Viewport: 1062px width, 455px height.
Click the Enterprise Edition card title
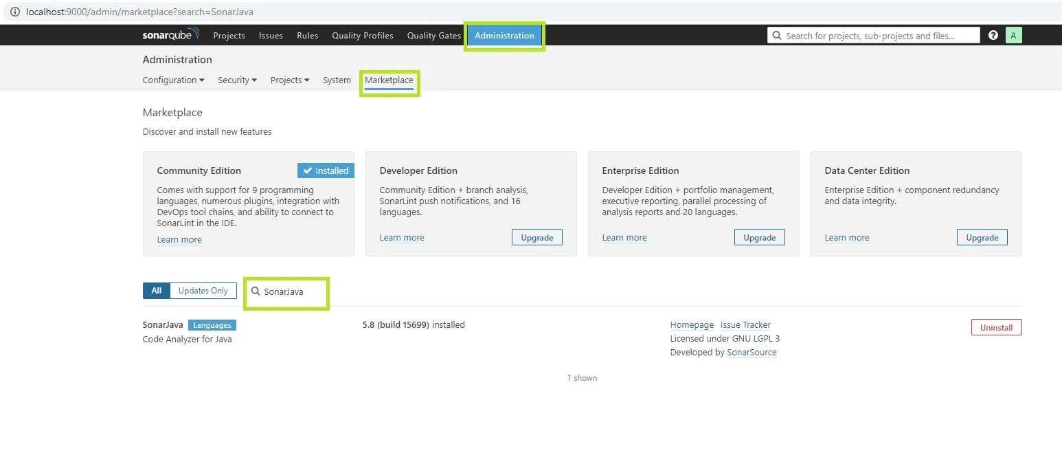[x=640, y=170]
